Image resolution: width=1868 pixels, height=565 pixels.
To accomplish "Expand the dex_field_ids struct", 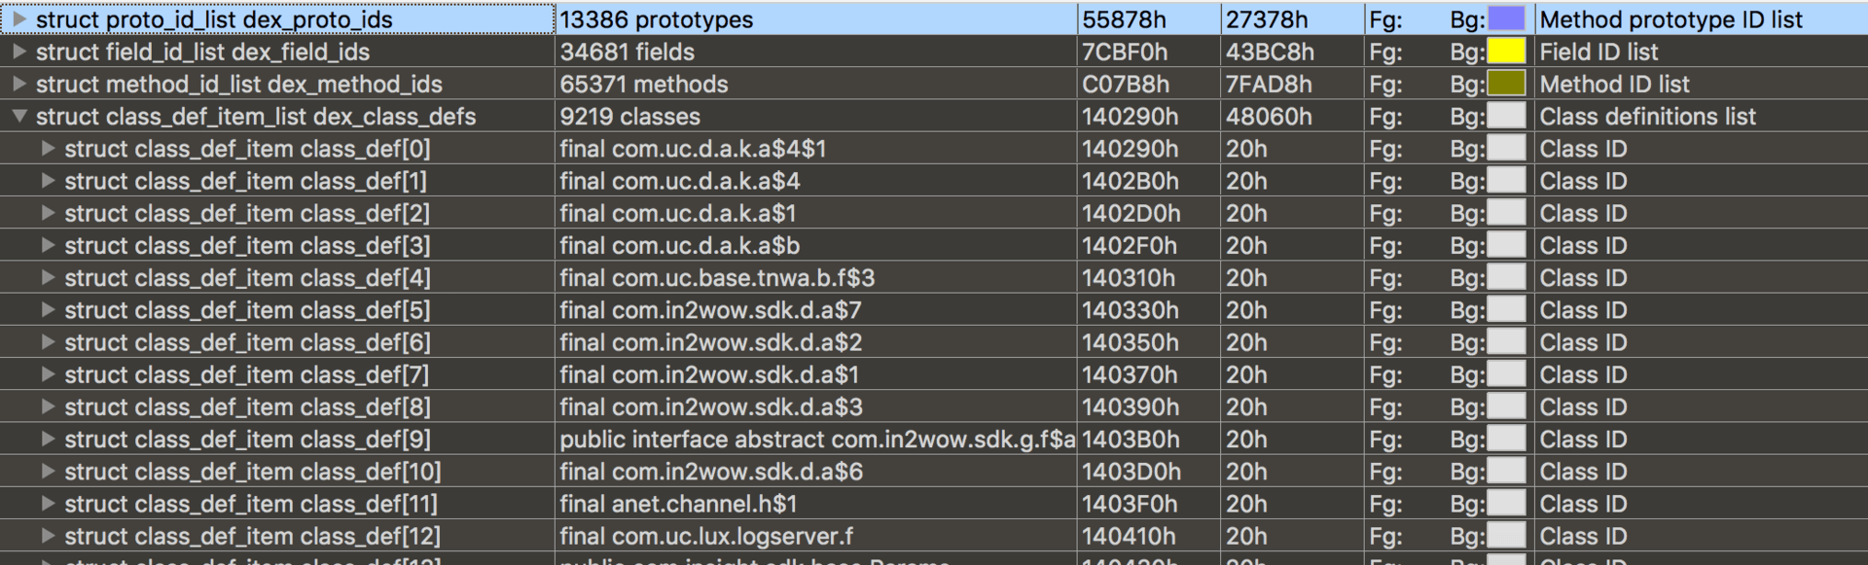I will click(x=19, y=52).
